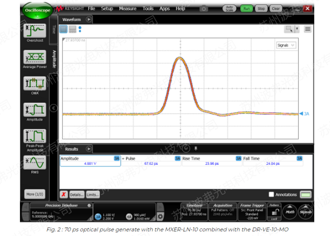Image resolution: width=330 pixels, height=236 pixels.
Task: Switch to the Time side tab
Action: point(53,30)
